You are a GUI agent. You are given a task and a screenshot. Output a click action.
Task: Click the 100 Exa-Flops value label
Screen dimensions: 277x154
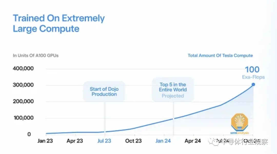pyautogui.click(x=252, y=72)
